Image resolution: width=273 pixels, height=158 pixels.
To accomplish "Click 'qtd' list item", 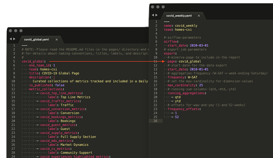I will [x=178, y=97].
